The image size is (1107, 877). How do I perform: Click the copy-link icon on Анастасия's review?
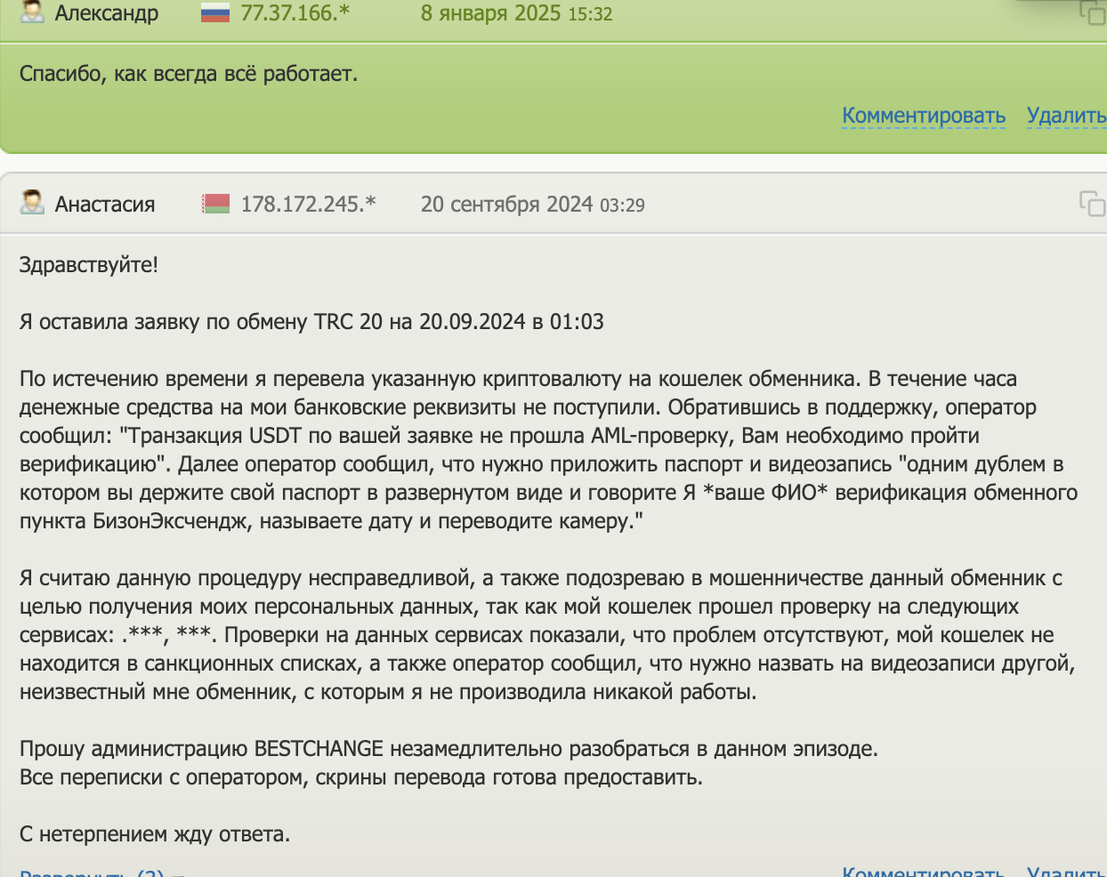[1092, 204]
